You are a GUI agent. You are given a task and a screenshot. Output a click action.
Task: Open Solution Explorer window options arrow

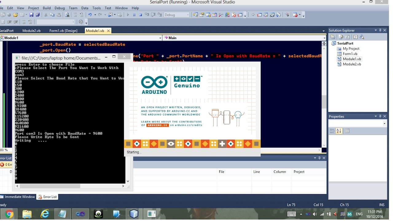(375, 30)
